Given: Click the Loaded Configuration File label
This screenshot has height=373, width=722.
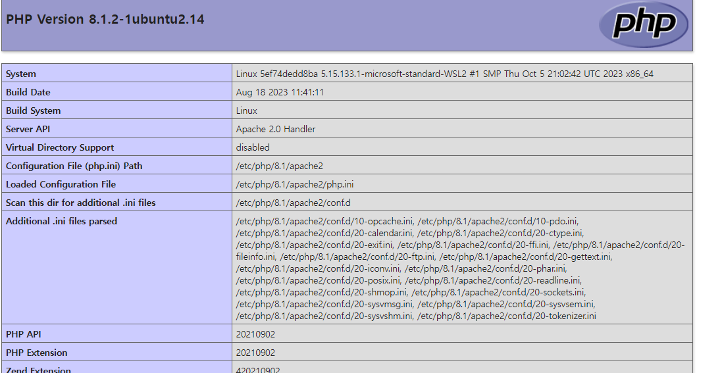Looking at the screenshot, I should [61, 184].
